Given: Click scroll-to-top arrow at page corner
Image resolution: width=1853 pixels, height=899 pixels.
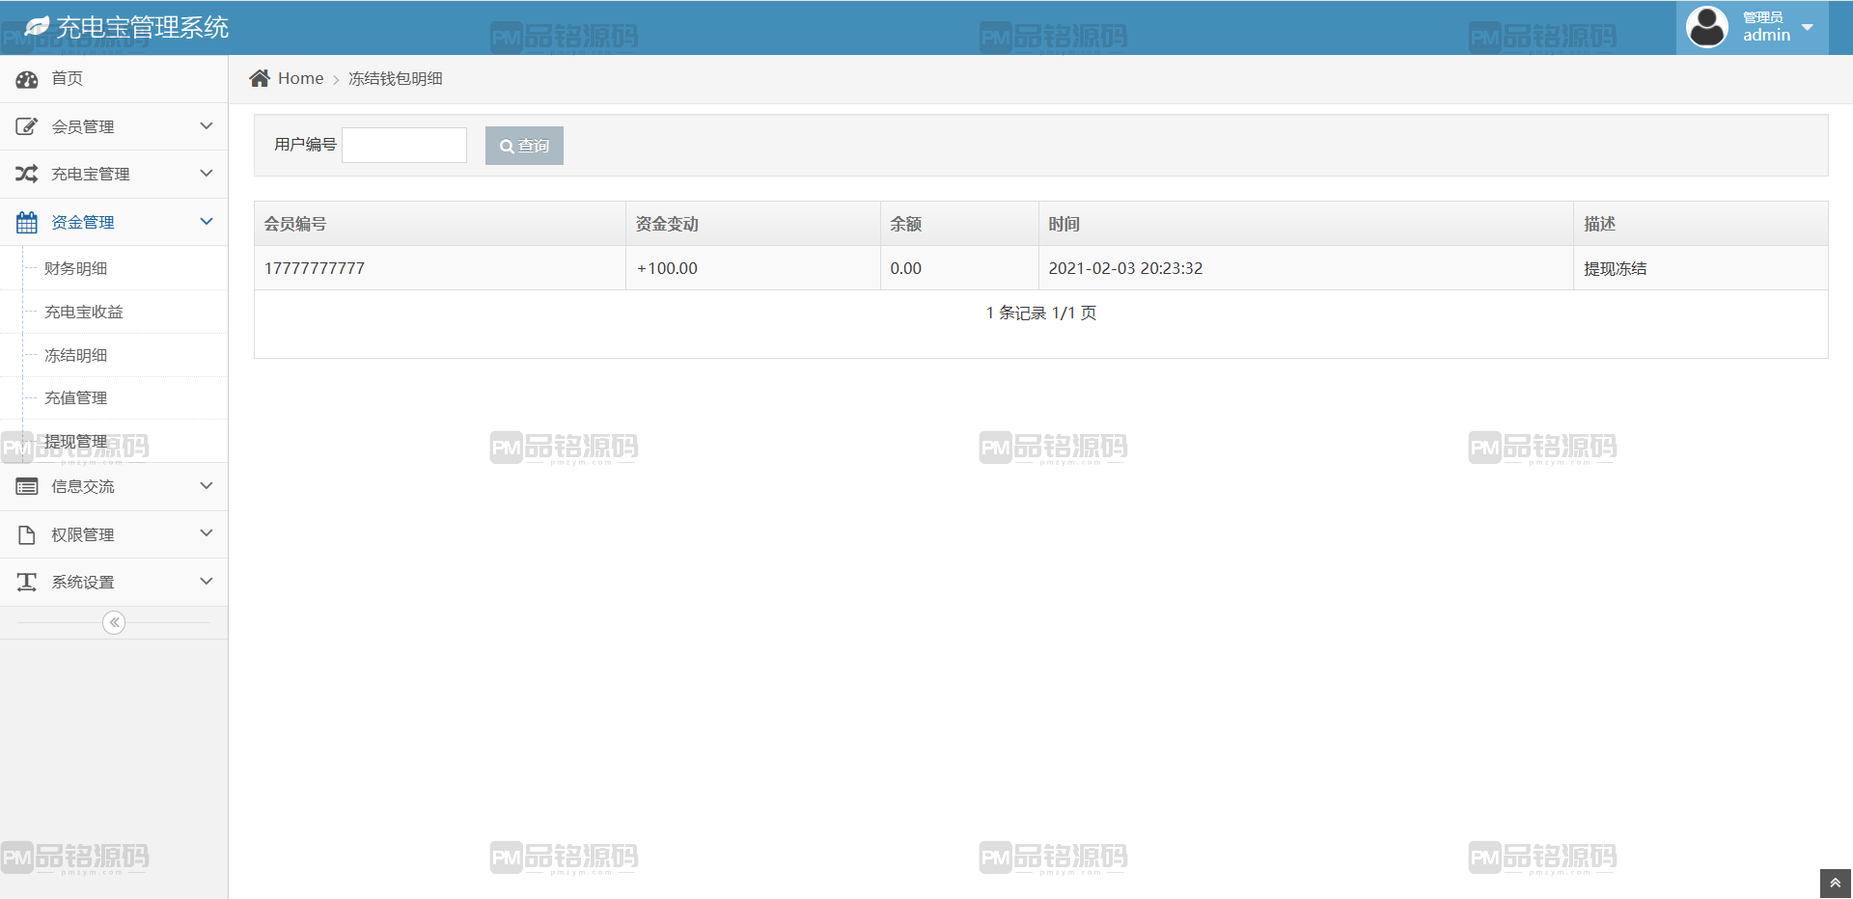Looking at the screenshot, I should [1835, 883].
